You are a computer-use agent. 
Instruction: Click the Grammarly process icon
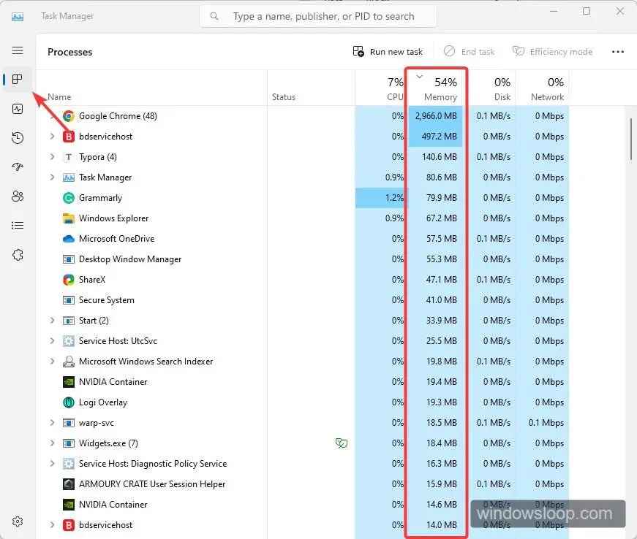[x=69, y=198]
